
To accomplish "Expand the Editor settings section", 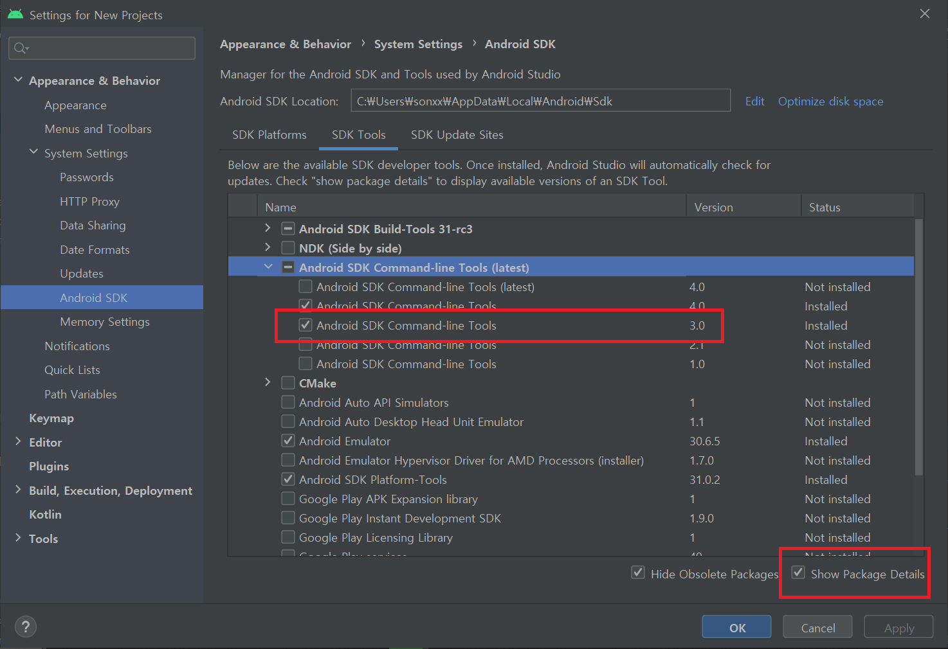I will pyautogui.click(x=18, y=441).
